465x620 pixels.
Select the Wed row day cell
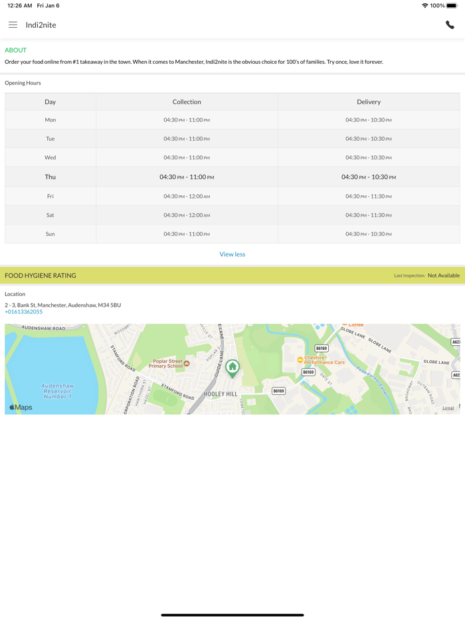50,157
